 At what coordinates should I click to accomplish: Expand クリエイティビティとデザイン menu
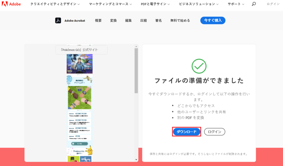(55, 4)
